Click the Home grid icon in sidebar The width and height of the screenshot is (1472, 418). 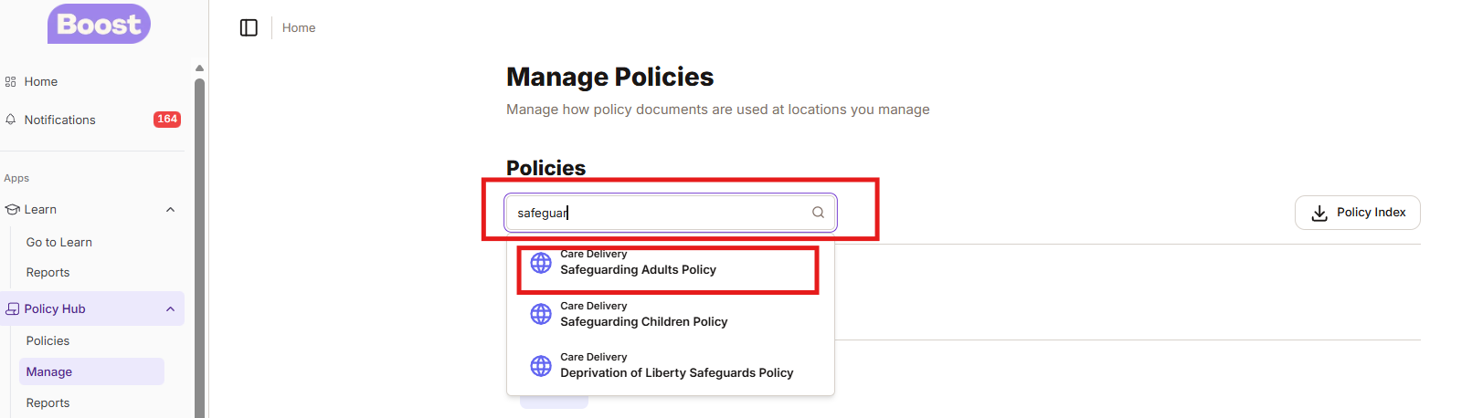[11, 82]
